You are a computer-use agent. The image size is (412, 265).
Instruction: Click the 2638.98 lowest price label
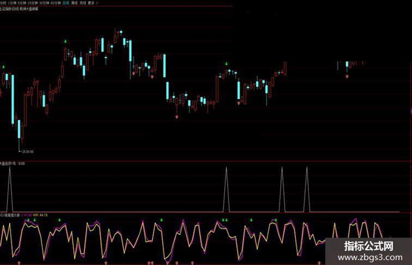[x=27, y=152]
